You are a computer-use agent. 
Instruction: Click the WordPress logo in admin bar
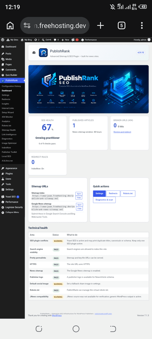pos(3,40)
